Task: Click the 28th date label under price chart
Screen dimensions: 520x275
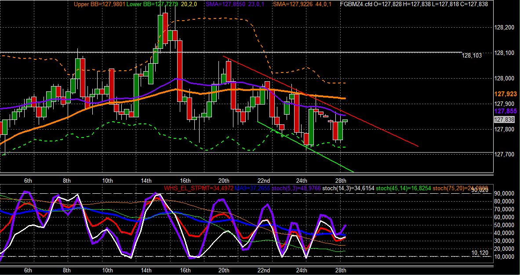Action: point(341,181)
